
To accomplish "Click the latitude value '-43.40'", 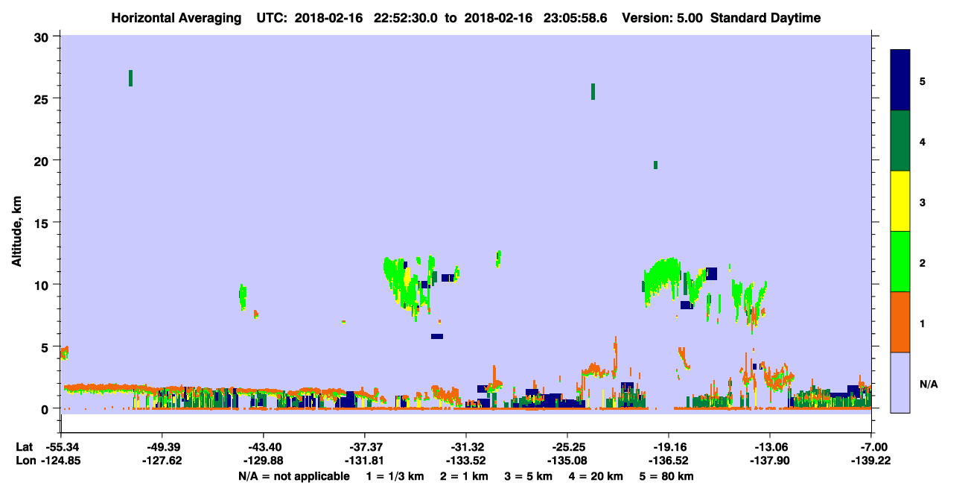I will (x=263, y=447).
